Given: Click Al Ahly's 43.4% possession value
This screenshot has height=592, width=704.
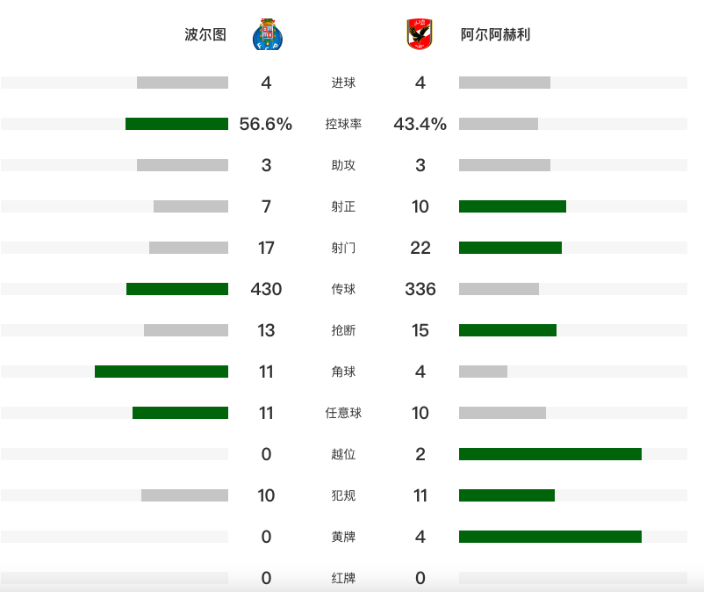Looking at the screenshot, I should click(x=420, y=124).
